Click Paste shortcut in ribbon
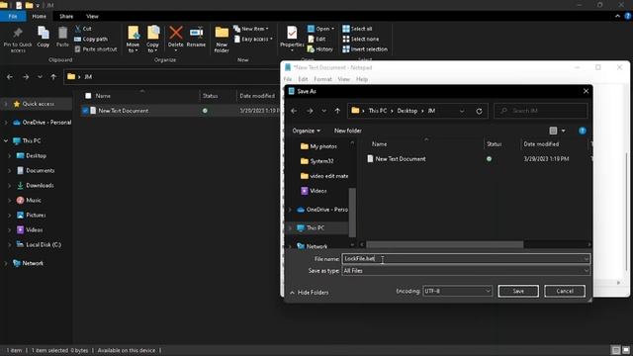The height and width of the screenshot is (356, 633). click(x=96, y=49)
